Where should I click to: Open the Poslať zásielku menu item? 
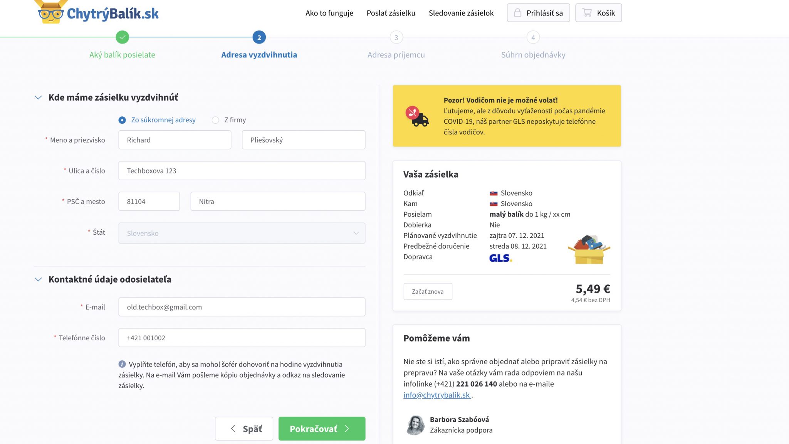tap(391, 13)
